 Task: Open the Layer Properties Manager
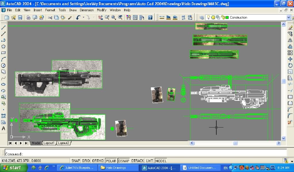(x=202, y=18)
